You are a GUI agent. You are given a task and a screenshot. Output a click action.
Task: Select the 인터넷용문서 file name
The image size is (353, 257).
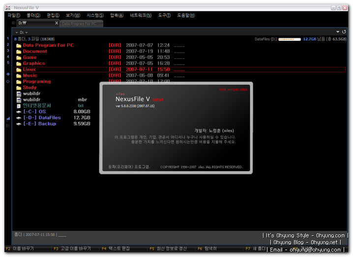[x=37, y=106]
